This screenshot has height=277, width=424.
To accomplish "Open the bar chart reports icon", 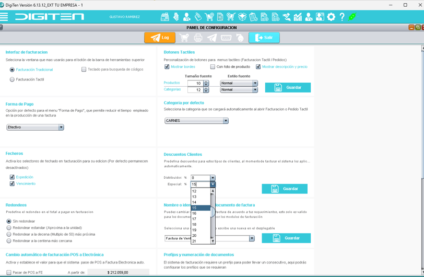I will click(298, 17).
